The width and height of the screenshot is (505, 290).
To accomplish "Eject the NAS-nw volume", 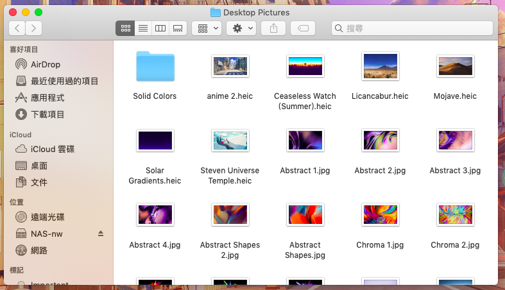I will 100,234.
